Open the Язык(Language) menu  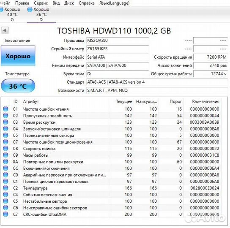[115, 3]
